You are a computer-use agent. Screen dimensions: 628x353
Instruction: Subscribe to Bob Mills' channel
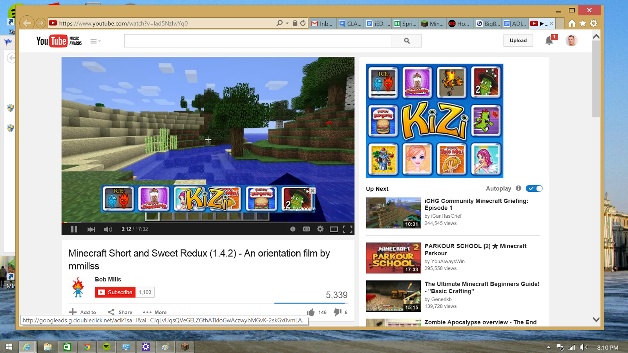(x=115, y=292)
